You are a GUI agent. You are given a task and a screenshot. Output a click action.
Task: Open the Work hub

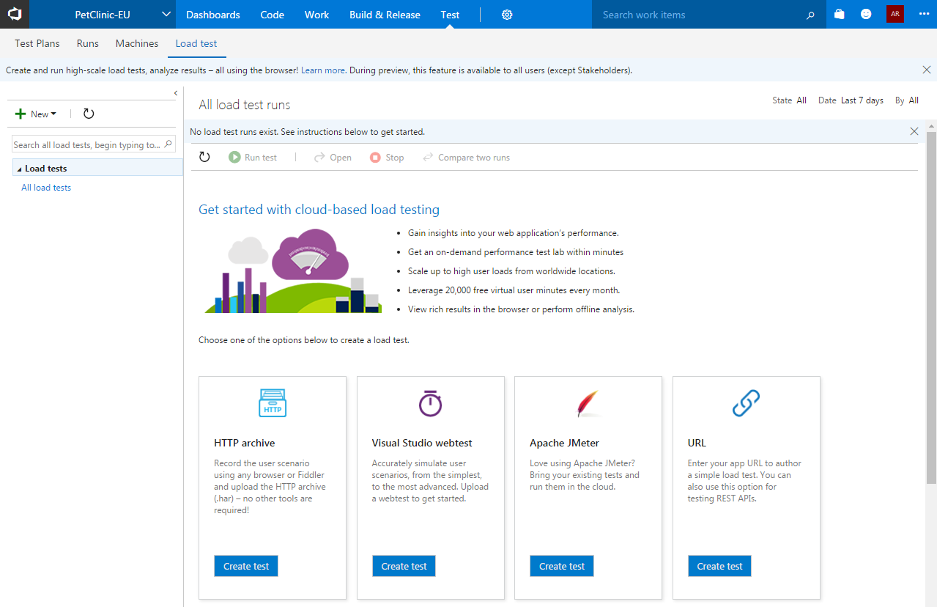click(x=317, y=15)
